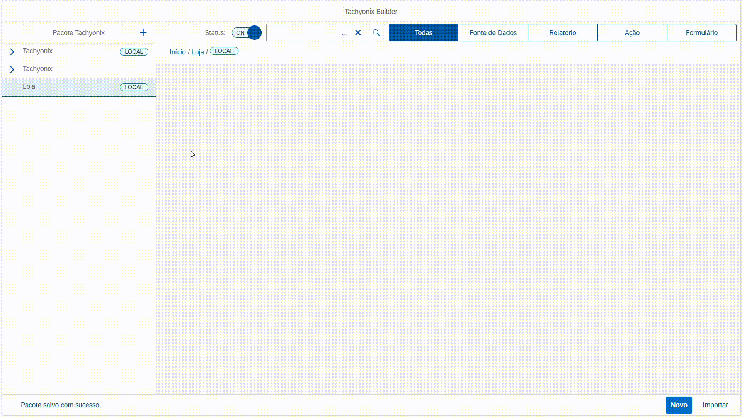Select the Loja package in tree
Viewport: 742px width, 417px height.
tap(29, 86)
